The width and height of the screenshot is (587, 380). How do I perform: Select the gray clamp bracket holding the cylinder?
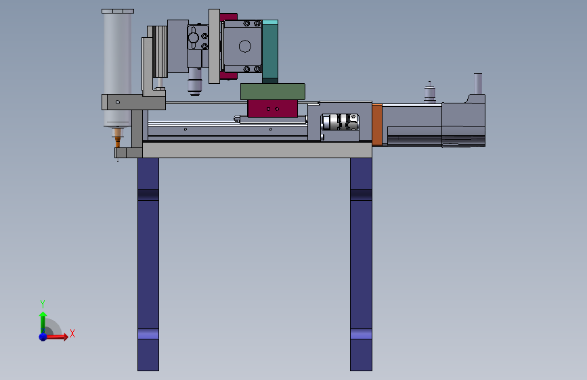click(133, 102)
